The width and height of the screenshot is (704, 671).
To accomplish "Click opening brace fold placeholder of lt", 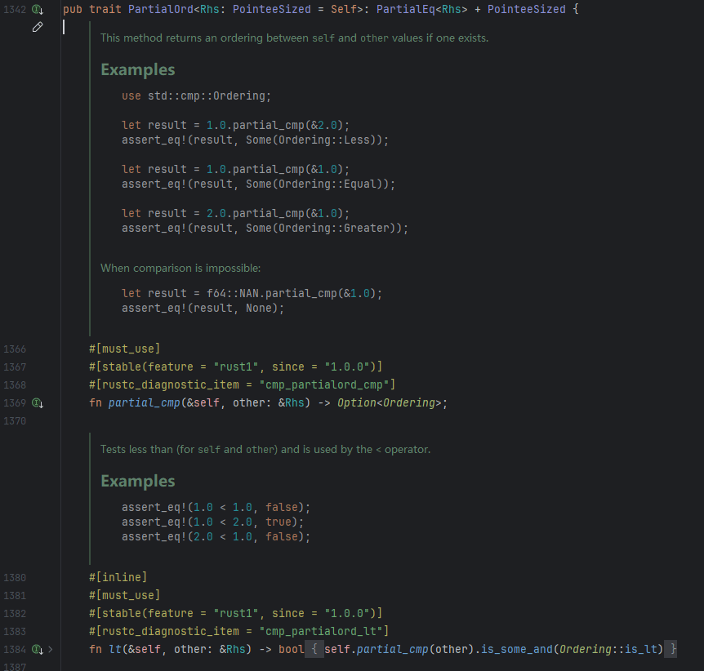I will pyautogui.click(x=314, y=650).
